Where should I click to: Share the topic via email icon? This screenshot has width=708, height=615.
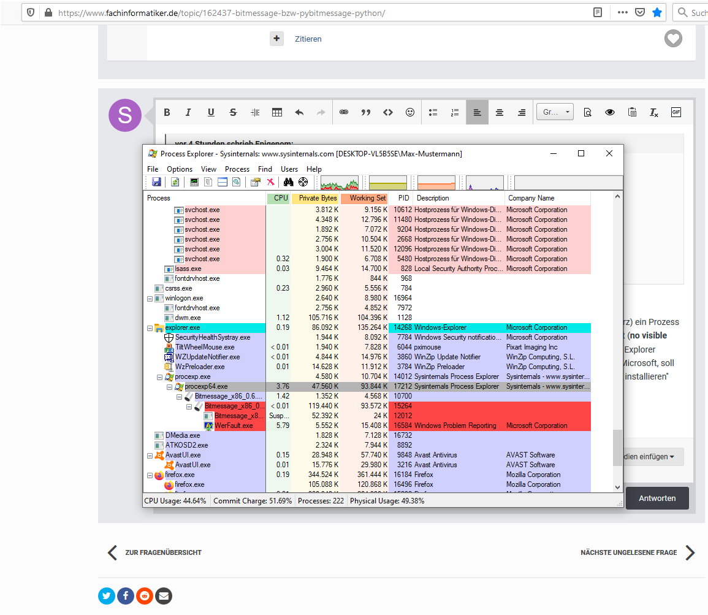tap(164, 596)
